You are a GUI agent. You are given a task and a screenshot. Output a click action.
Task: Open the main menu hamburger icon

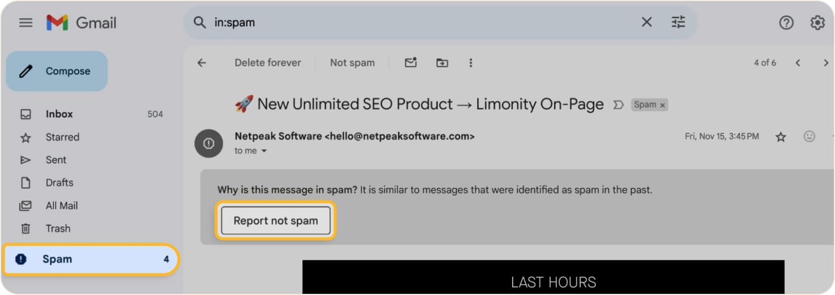click(26, 23)
